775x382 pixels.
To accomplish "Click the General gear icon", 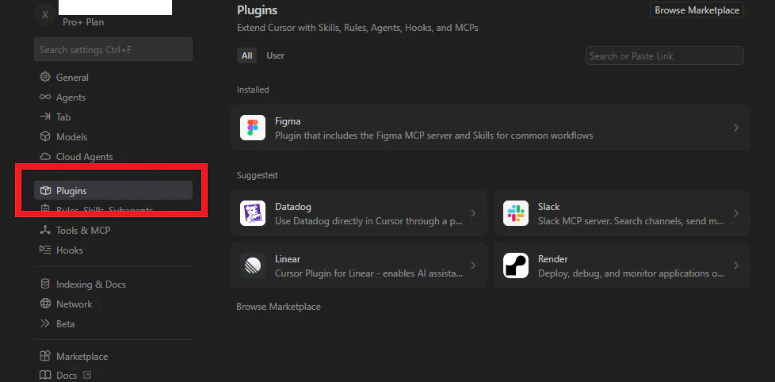I will coord(45,77).
